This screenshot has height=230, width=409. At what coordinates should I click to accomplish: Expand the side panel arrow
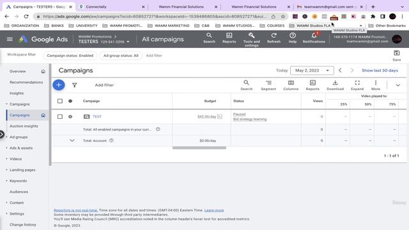tap(2, 135)
